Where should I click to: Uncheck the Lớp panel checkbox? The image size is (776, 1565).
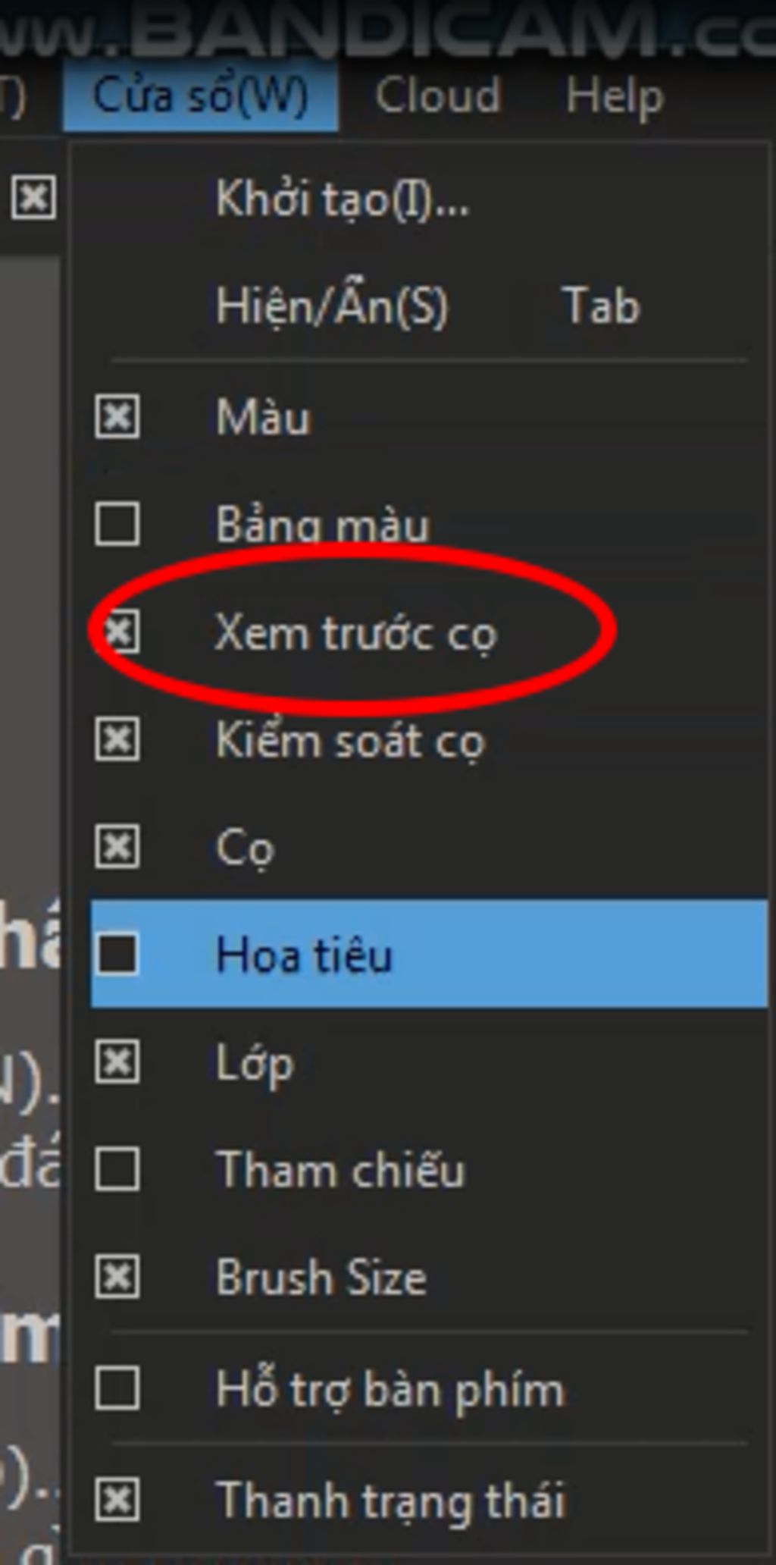point(117,1062)
